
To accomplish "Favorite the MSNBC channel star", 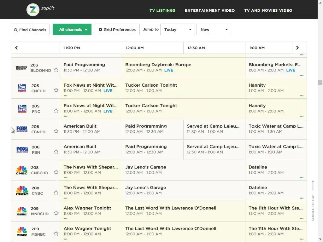I will (x=56, y=233).
